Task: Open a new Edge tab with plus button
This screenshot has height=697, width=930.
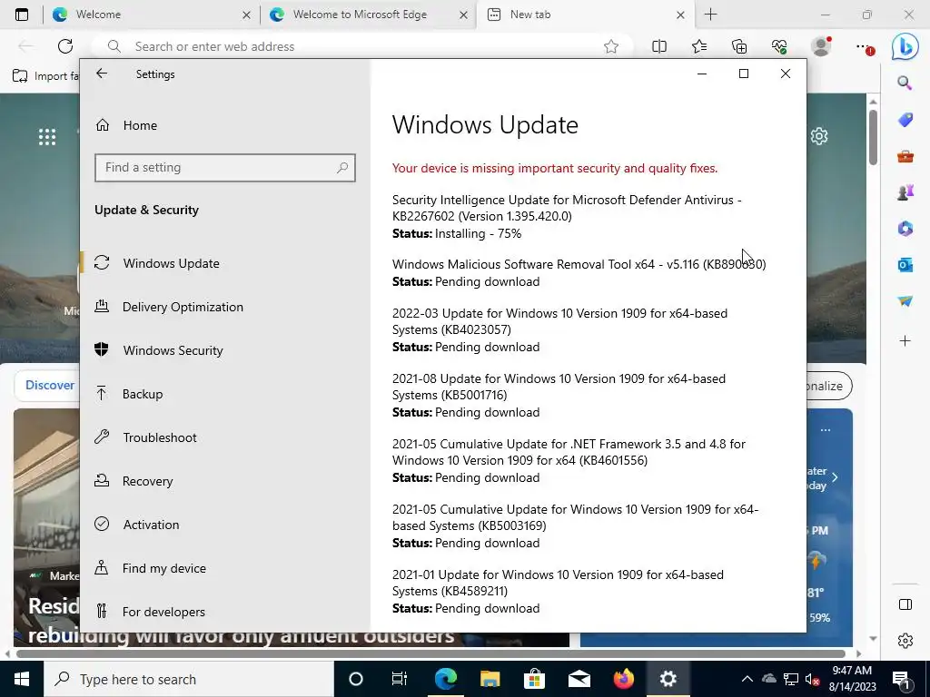Action: 710,15
